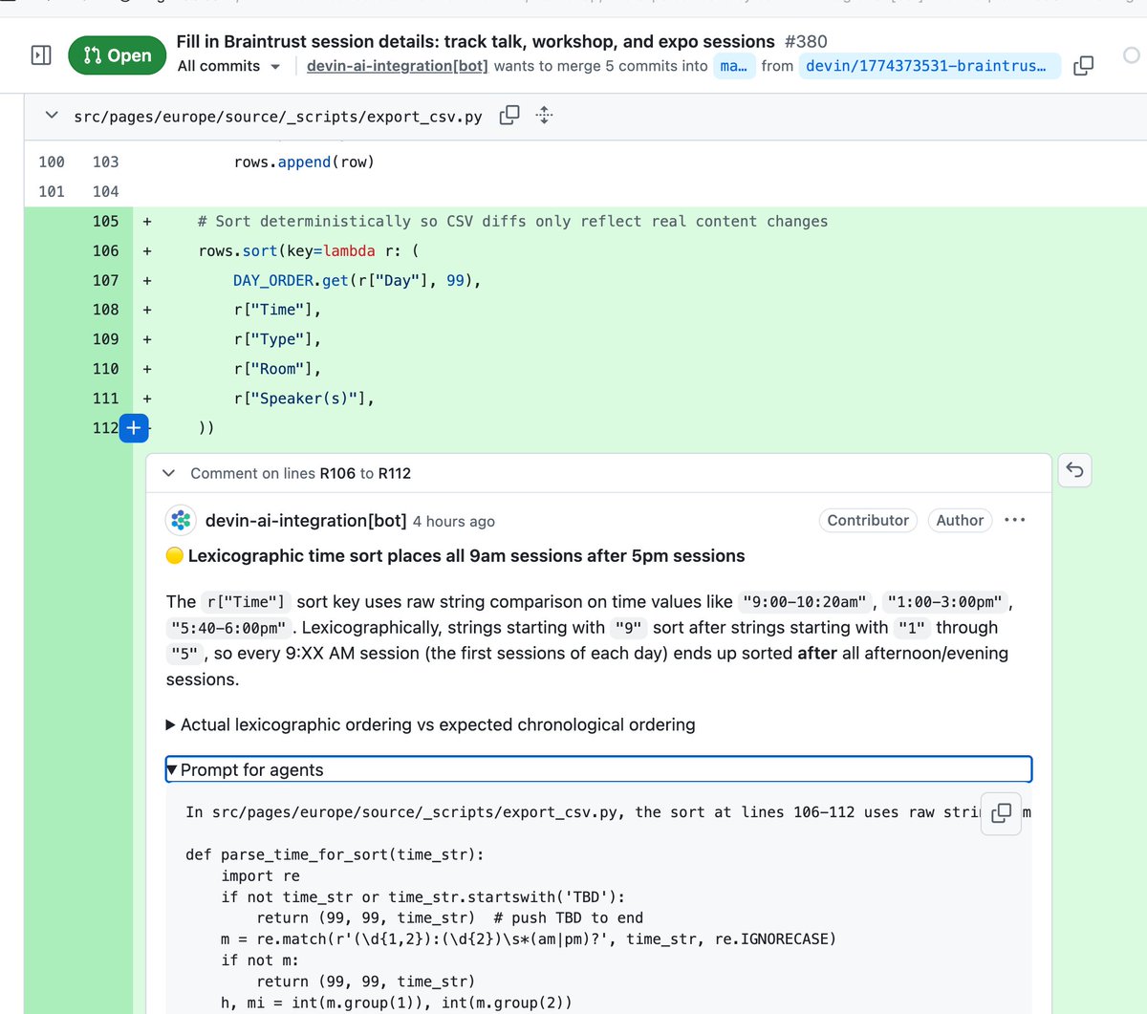The height and width of the screenshot is (1014, 1147).
Task: Click the '# Sort deterministically' comment line
Action: click(x=512, y=221)
